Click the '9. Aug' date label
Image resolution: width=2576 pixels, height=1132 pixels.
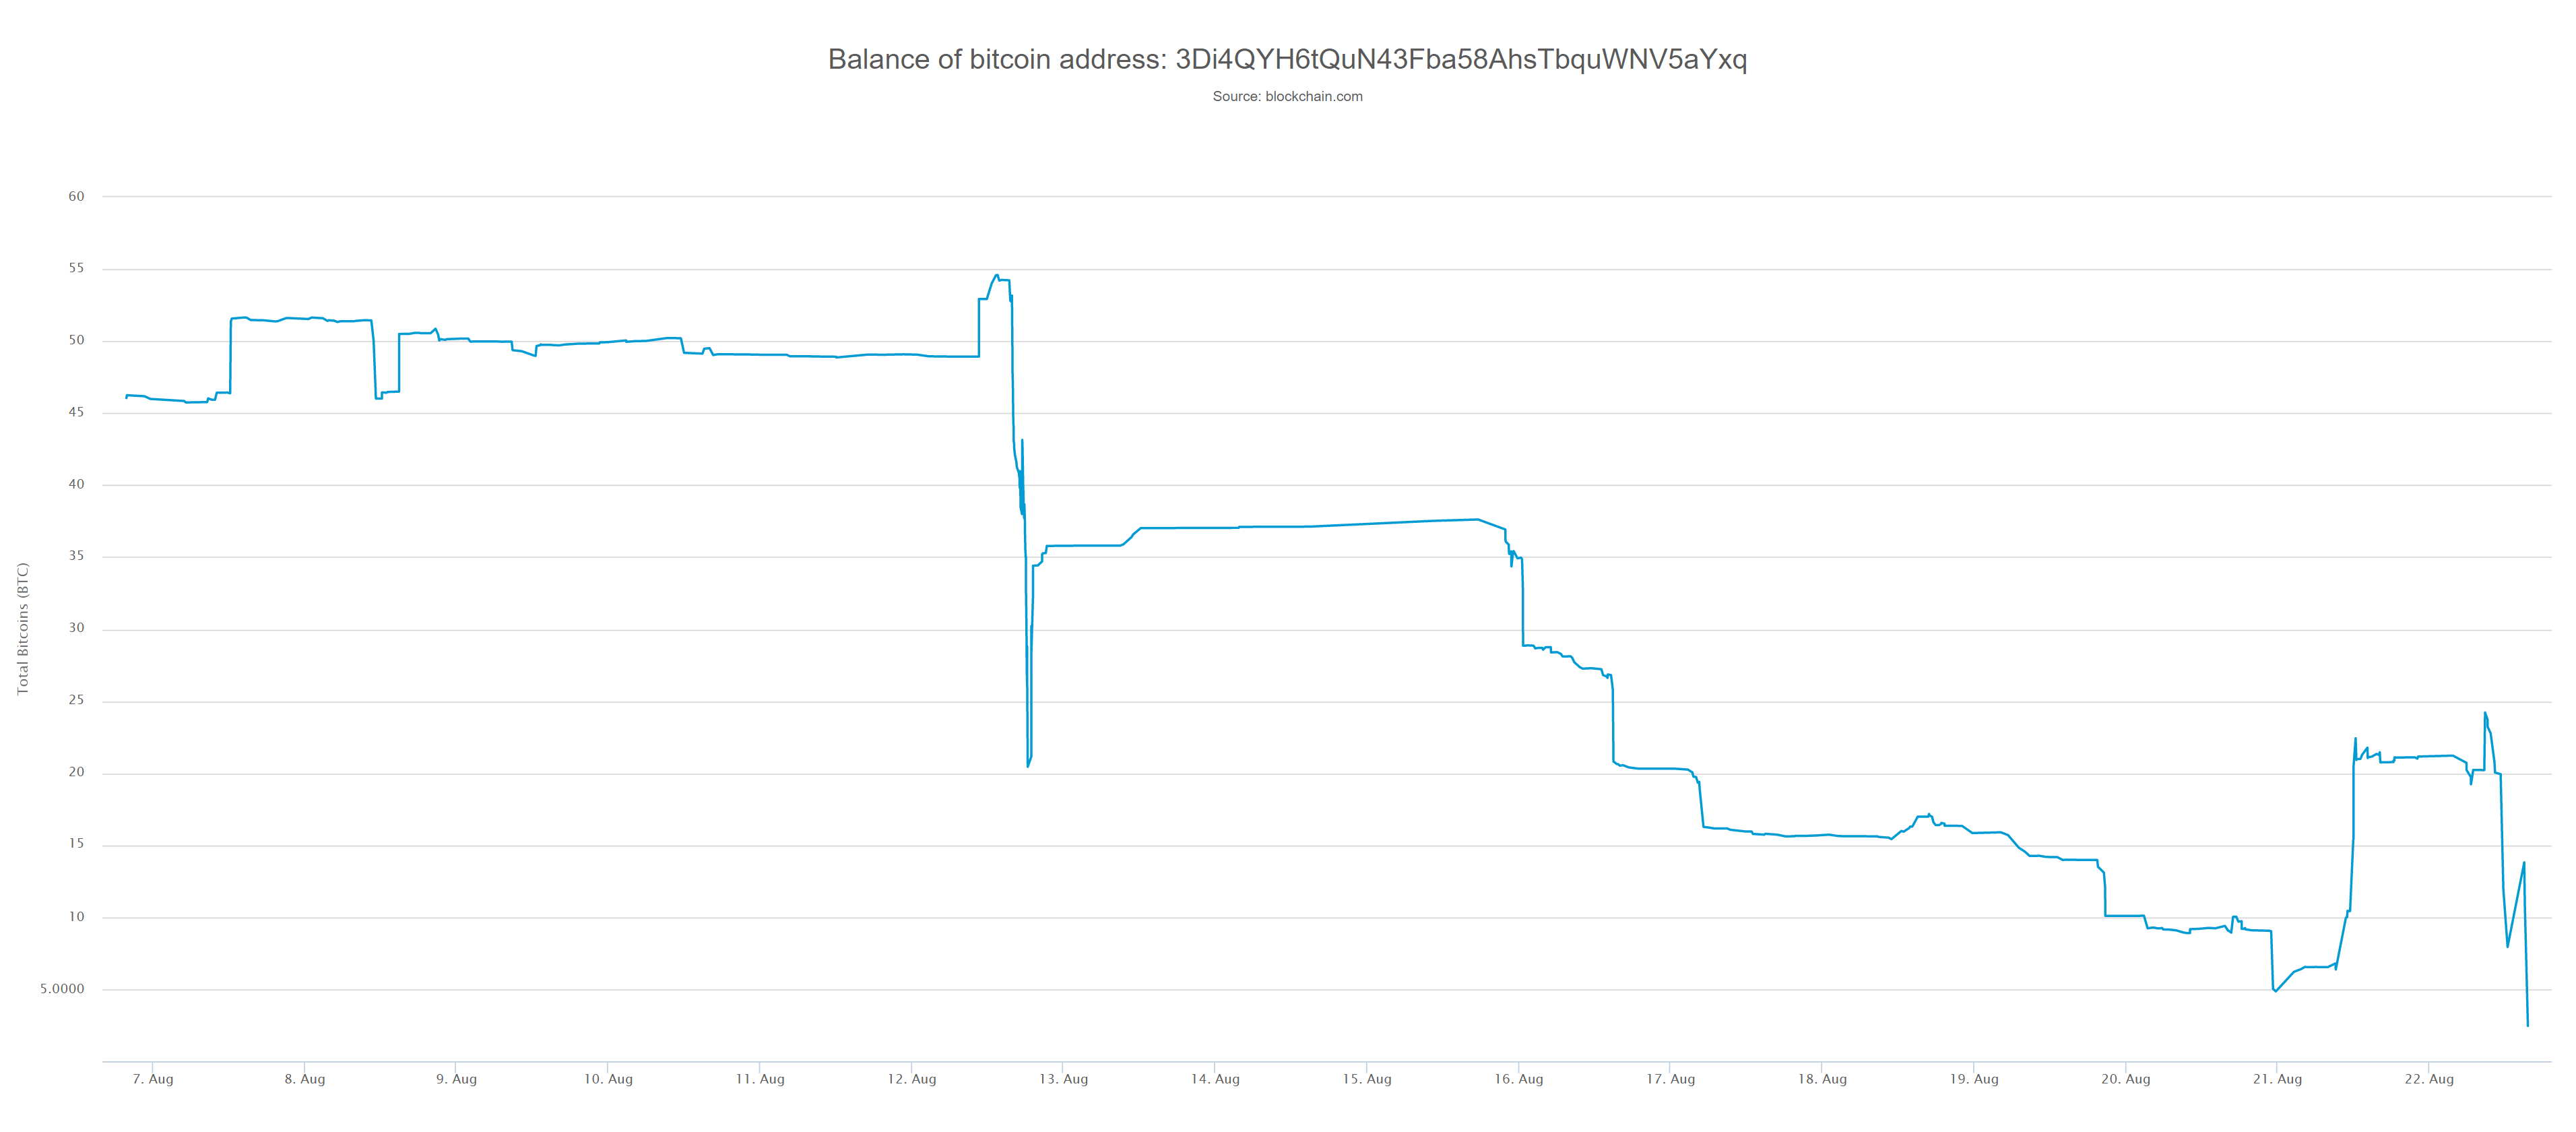coord(456,1079)
